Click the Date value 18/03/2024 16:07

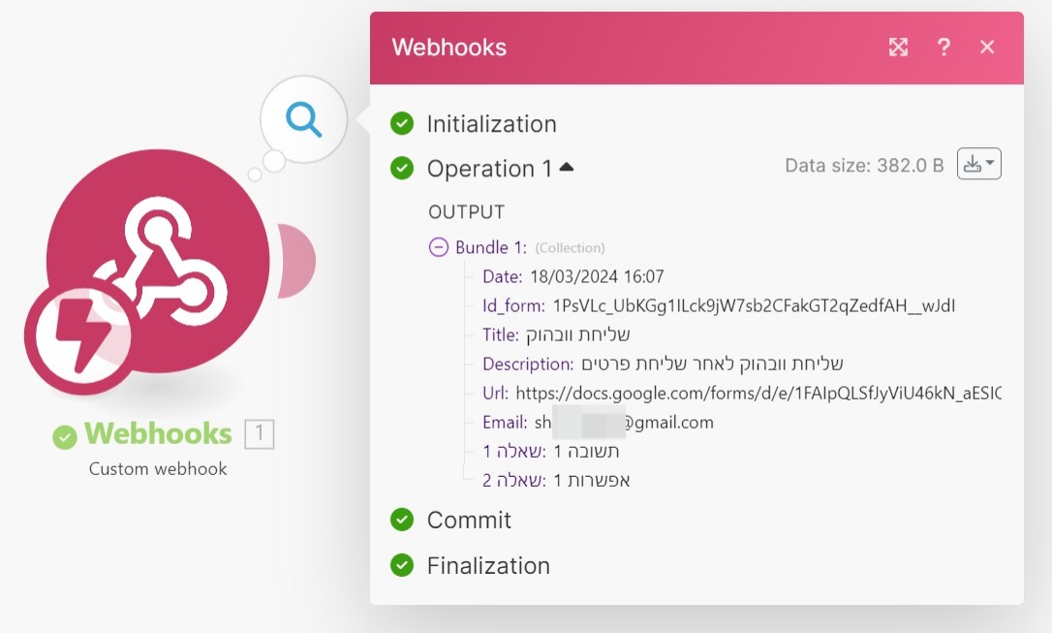click(597, 276)
